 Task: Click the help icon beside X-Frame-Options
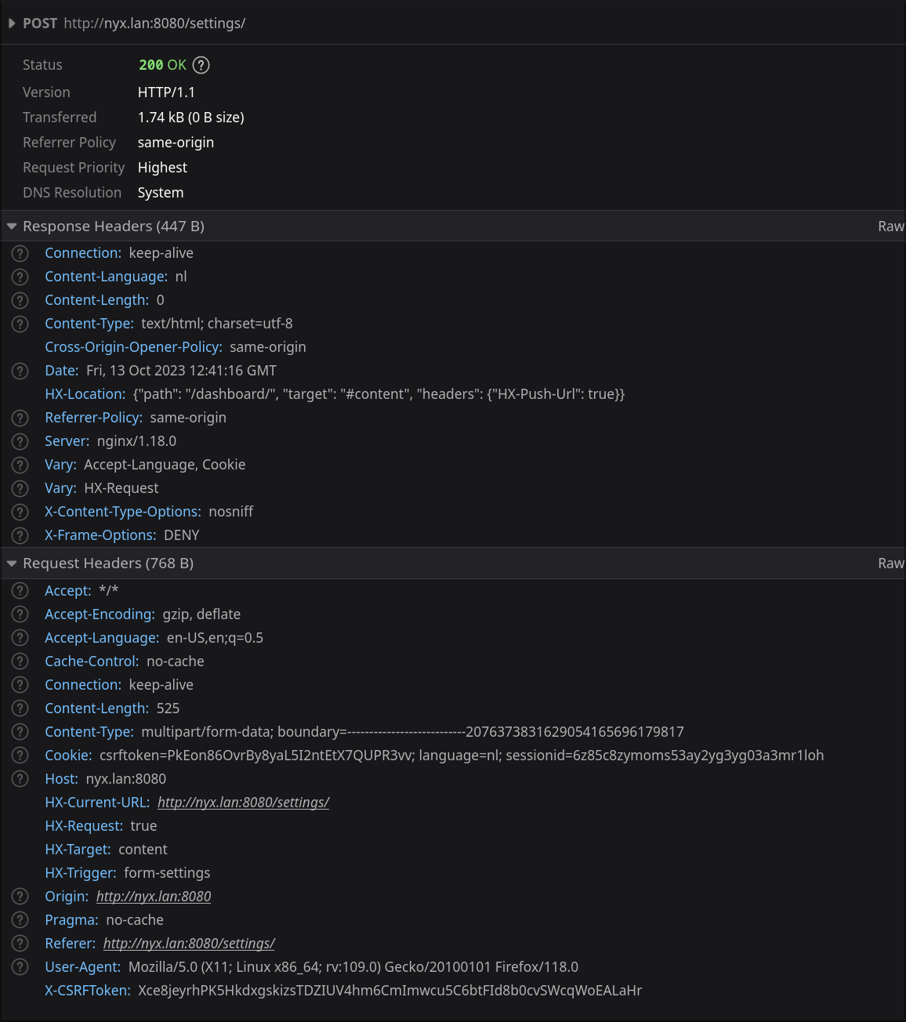click(20, 535)
